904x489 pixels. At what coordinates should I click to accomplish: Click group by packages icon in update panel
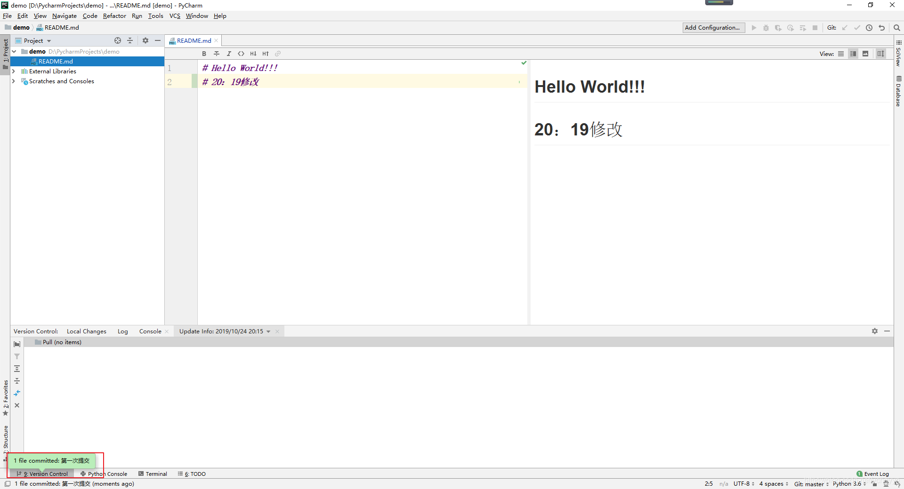tap(17, 344)
